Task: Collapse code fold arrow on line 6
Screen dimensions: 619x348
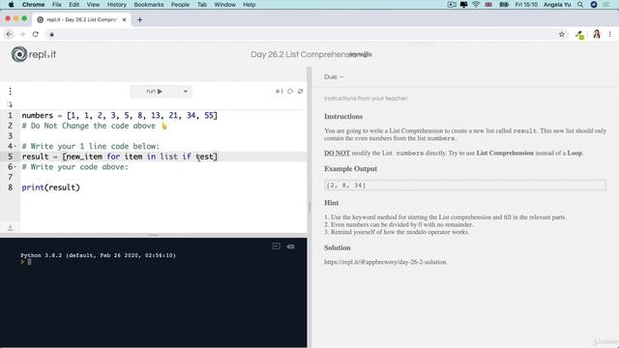Action: tap(15, 167)
